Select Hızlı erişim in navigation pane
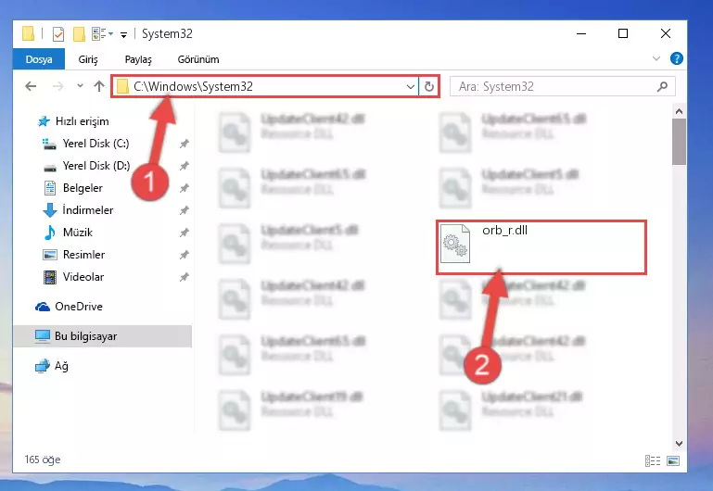This screenshot has height=491, width=713. (72, 121)
